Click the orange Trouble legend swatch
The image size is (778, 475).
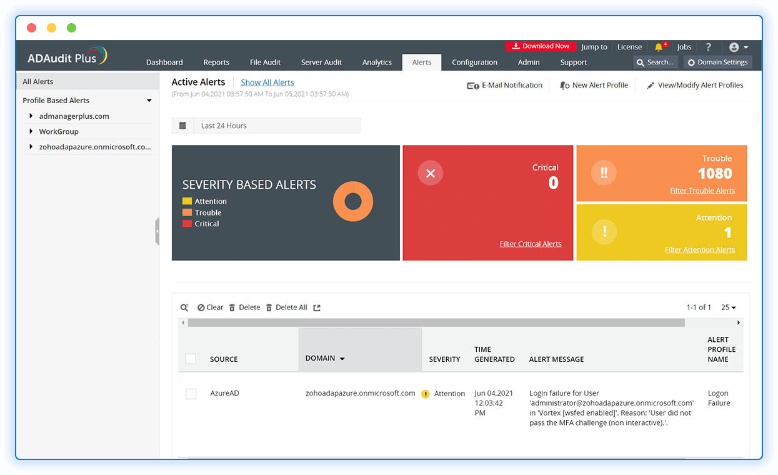tap(187, 212)
